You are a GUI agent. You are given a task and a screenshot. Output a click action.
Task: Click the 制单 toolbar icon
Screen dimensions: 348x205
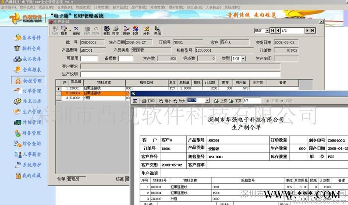coord(64,30)
